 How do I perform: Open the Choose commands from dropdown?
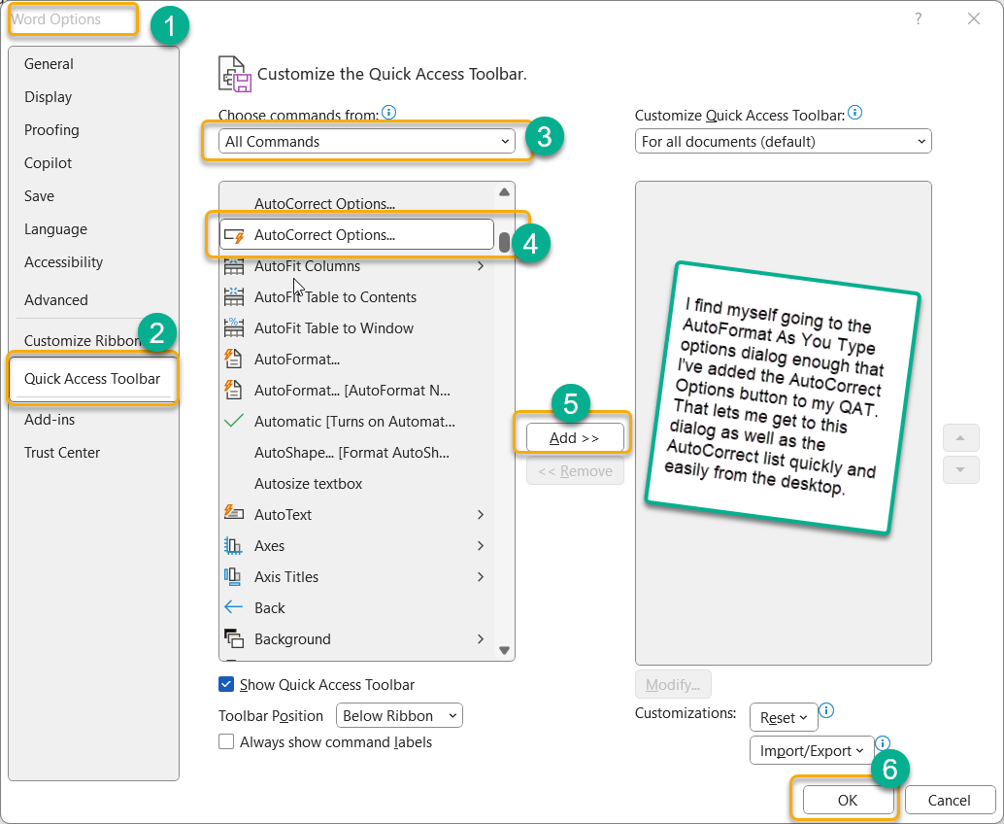pos(367,142)
